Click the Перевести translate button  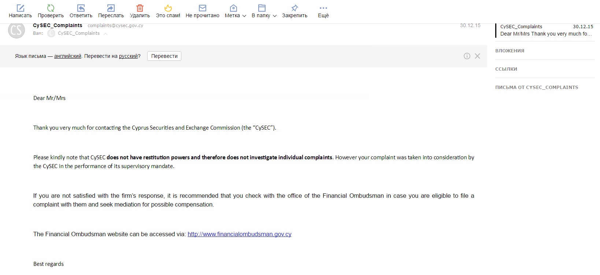[x=164, y=56]
